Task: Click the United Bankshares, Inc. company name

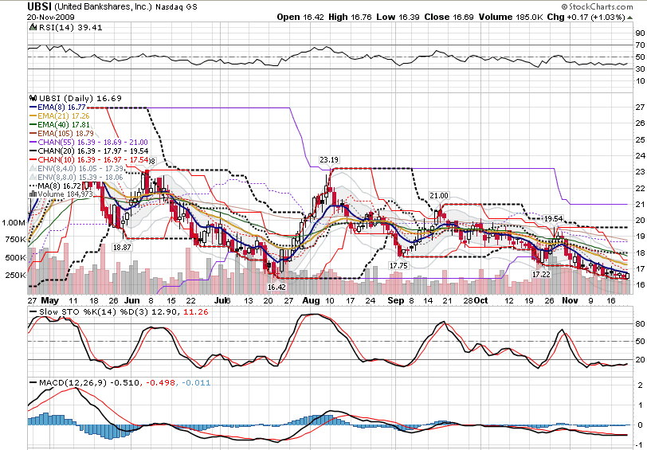Action: click(x=103, y=6)
